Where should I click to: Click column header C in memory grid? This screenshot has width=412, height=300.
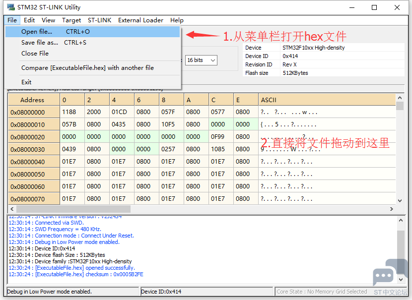click(x=221, y=100)
